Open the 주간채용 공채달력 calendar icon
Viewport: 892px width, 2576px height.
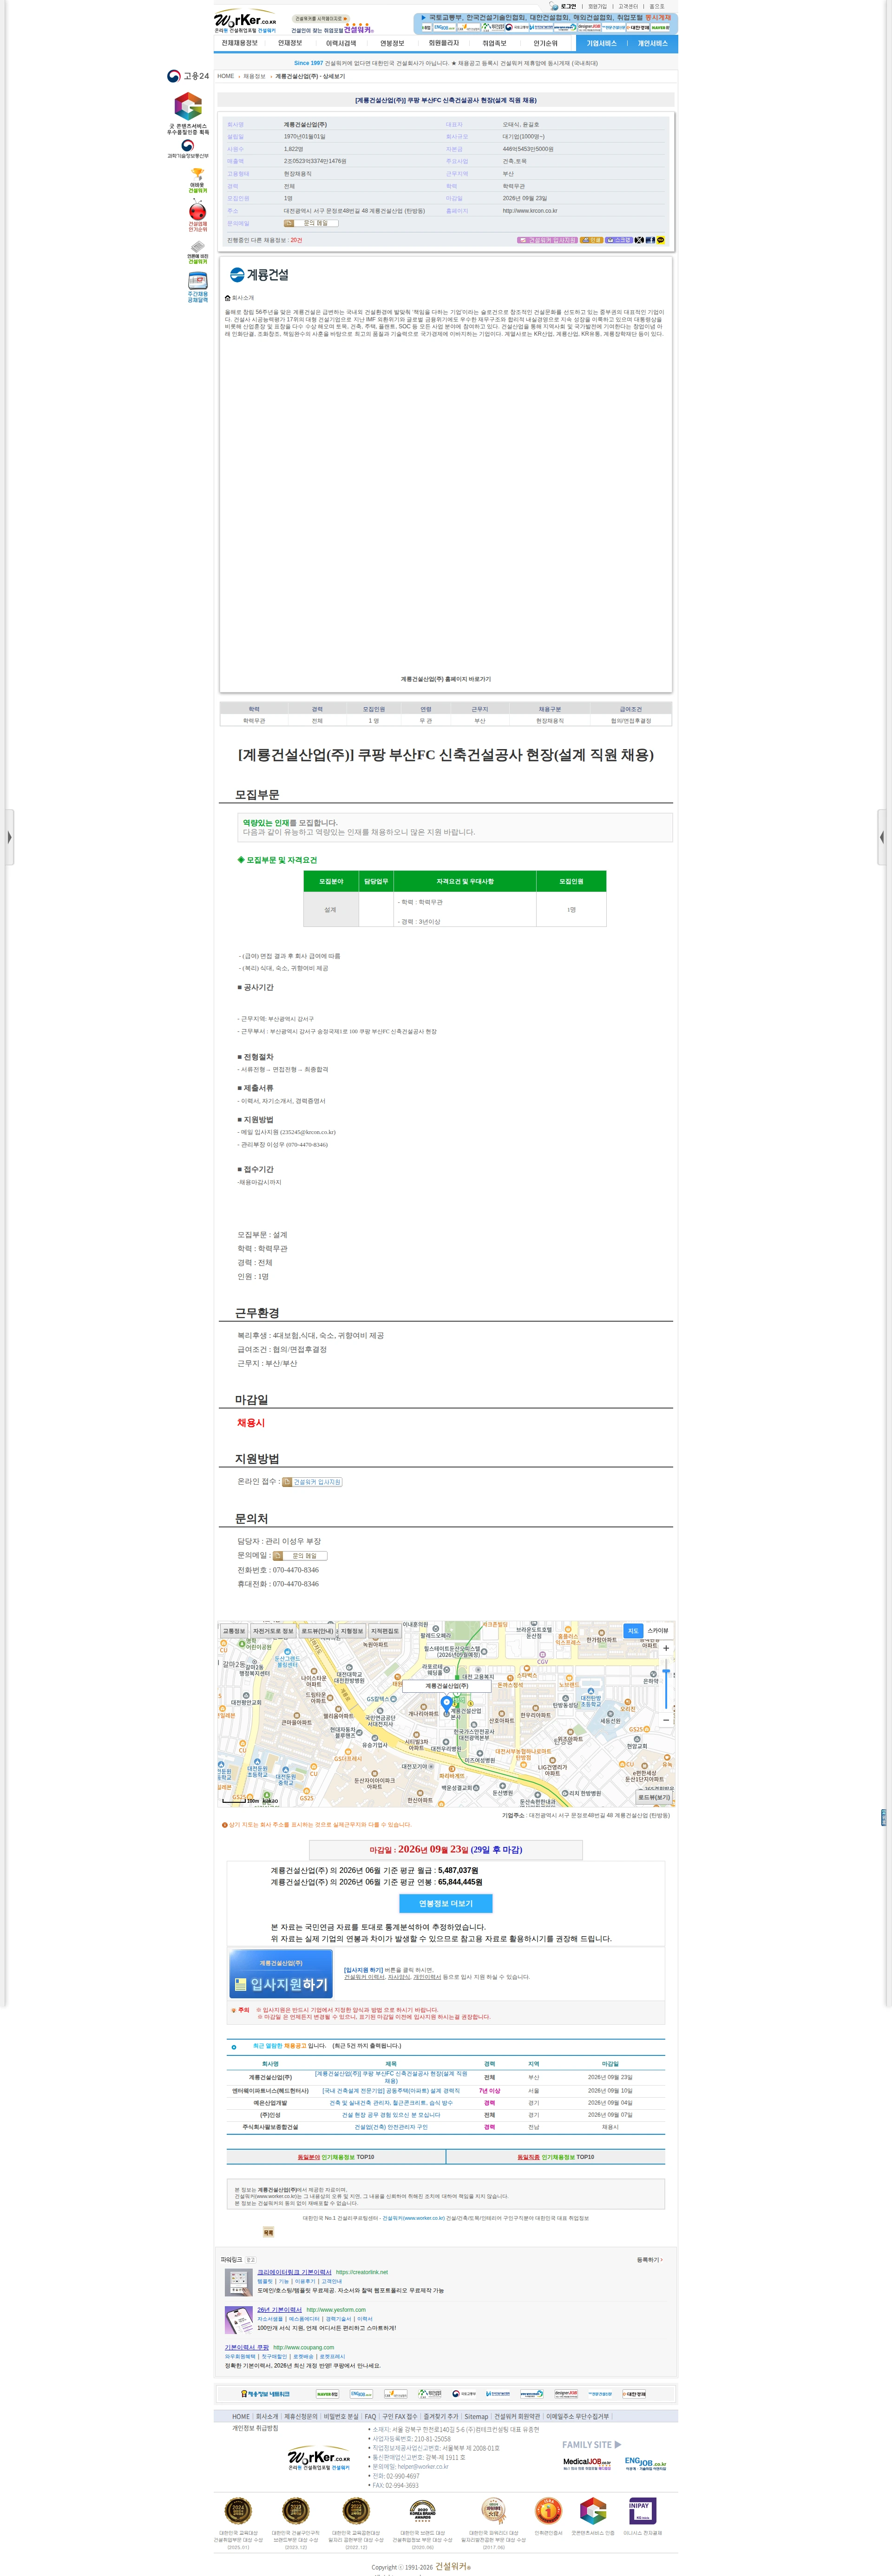pos(198,287)
